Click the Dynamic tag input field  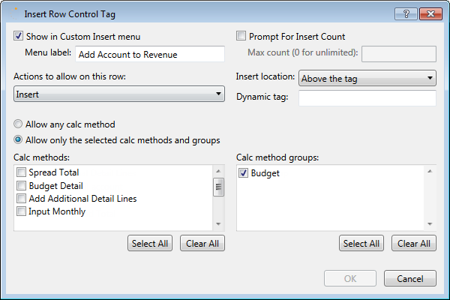(x=367, y=98)
